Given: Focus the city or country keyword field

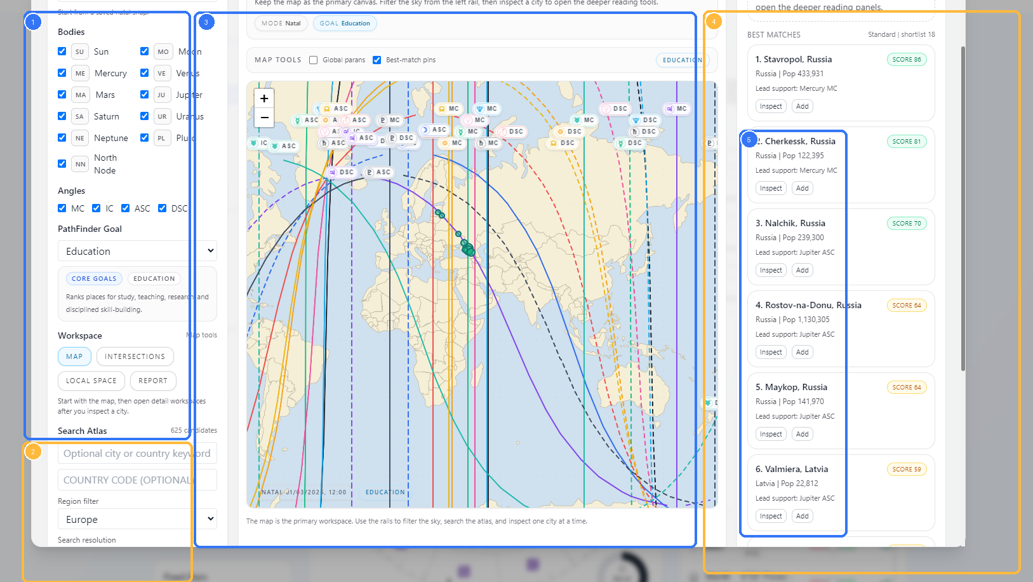Looking at the screenshot, I should click(137, 453).
